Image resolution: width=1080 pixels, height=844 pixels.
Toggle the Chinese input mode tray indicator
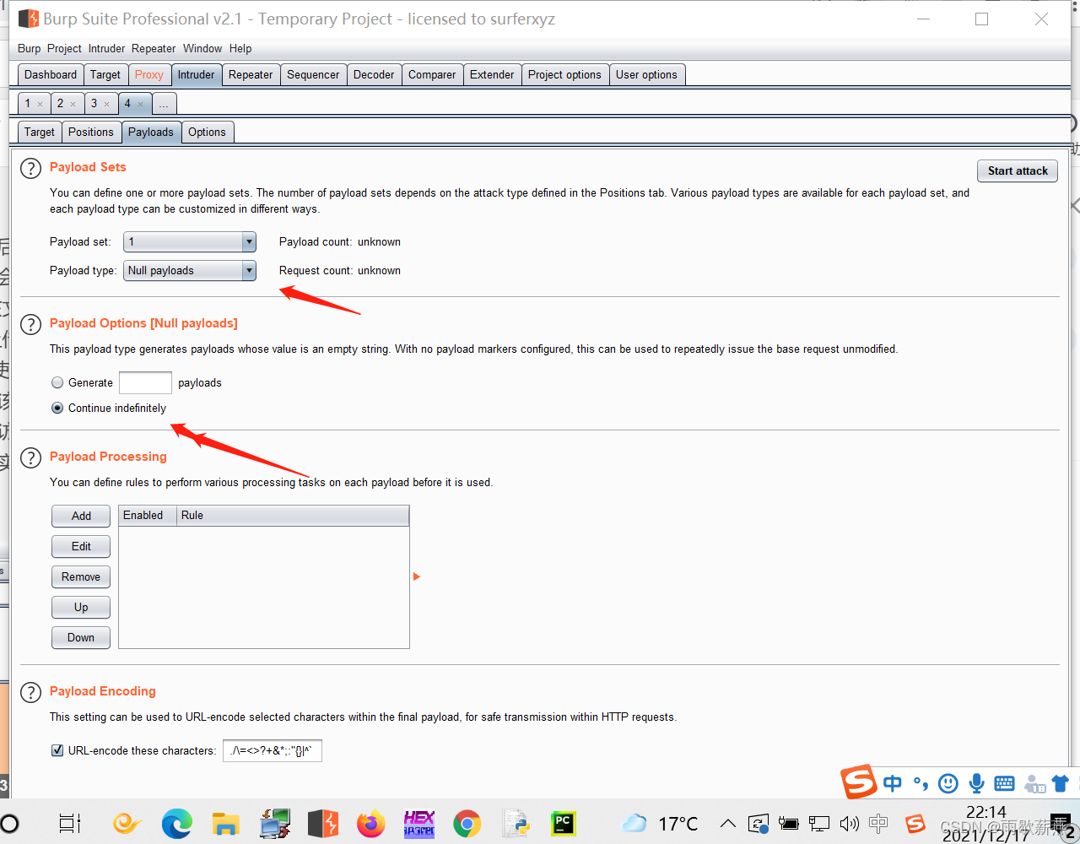point(878,823)
